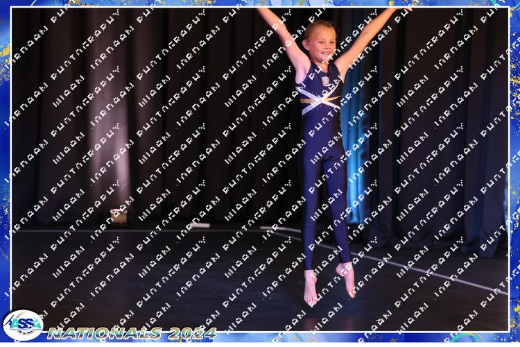Click the pink-lit curtain fold on the left

point(111,139)
